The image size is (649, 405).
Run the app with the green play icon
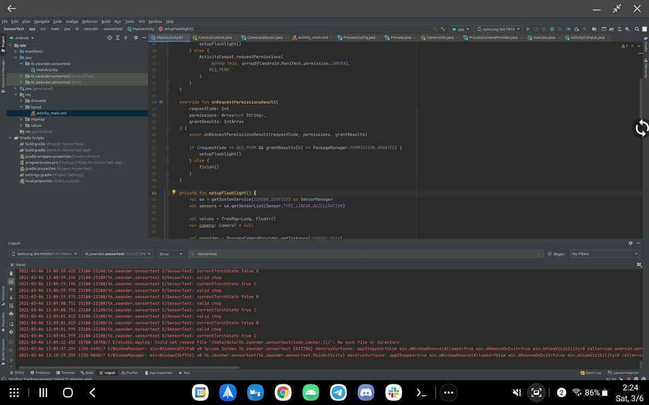tap(528, 29)
